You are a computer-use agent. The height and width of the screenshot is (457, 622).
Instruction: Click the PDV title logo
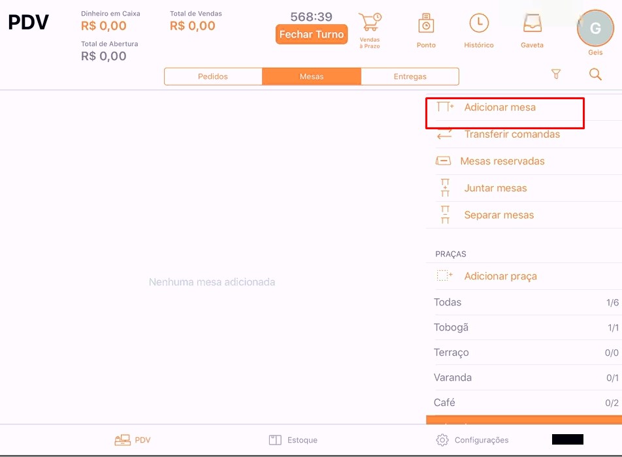coord(29,22)
